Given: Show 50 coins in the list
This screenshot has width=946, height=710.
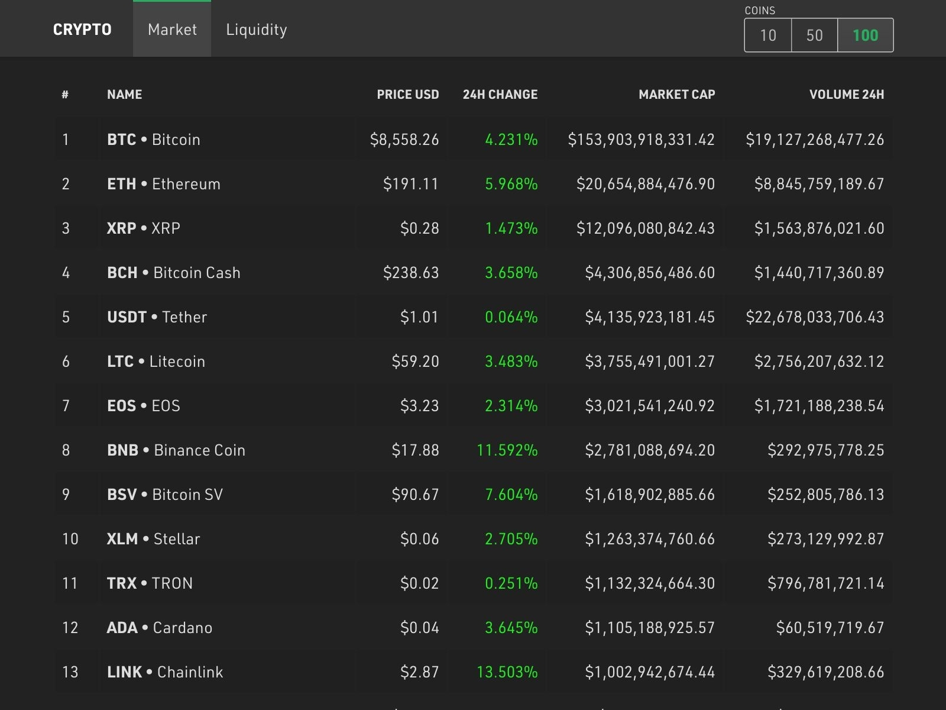Looking at the screenshot, I should pyautogui.click(x=814, y=35).
